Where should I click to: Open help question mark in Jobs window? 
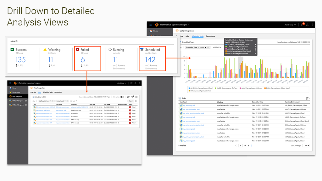pyautogui.click(x=139, y=83)
